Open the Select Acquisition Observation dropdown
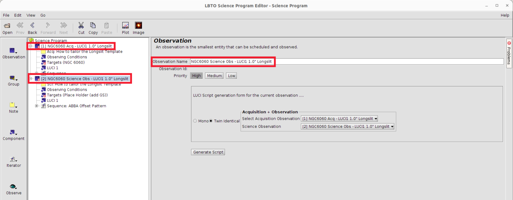This screenshot has height=200, width=513. 339,119
